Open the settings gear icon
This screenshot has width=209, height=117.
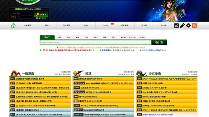(x=188, y=26)
